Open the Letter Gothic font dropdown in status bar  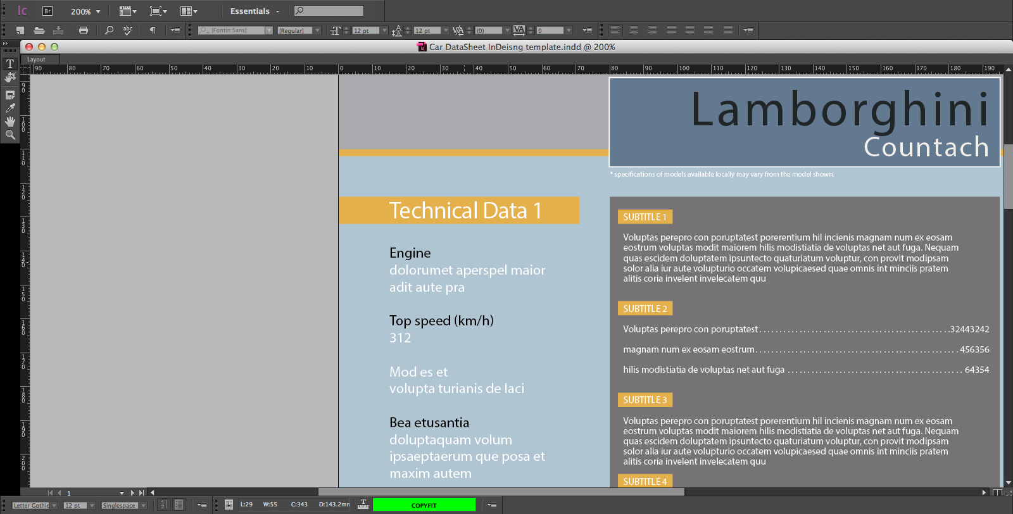pos(54,505)
